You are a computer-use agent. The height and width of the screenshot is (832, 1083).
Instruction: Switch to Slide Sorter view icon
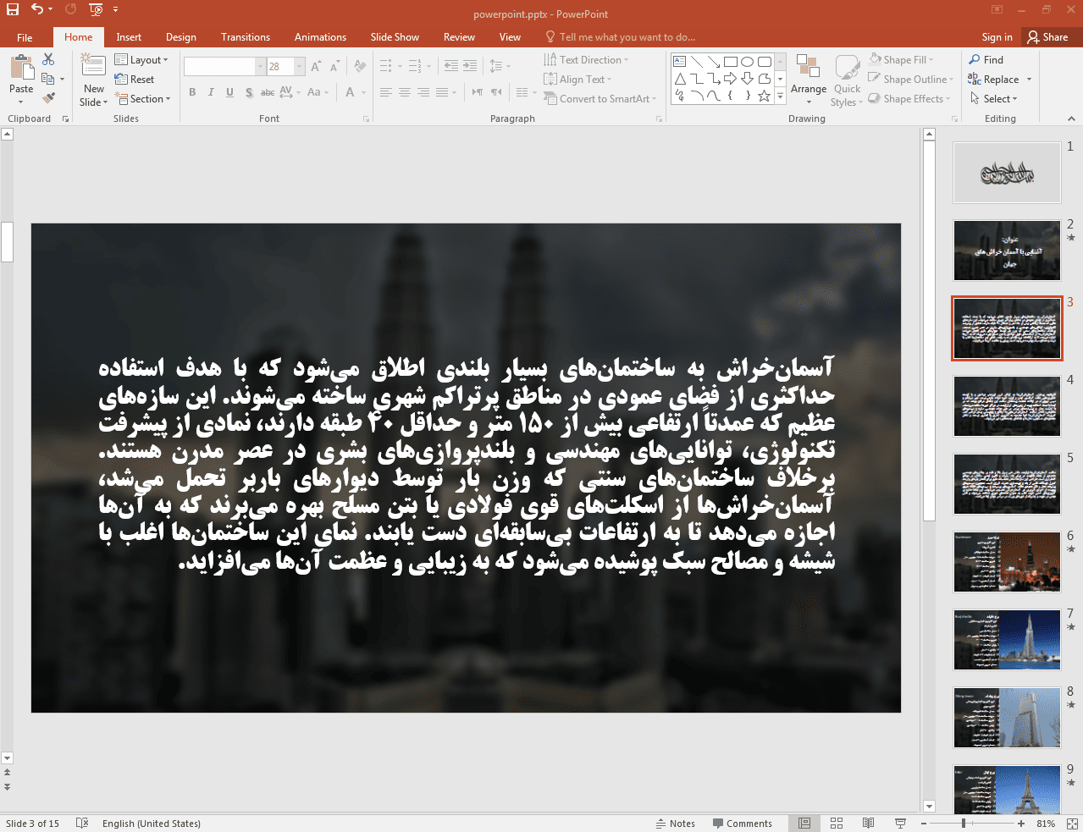837,824
